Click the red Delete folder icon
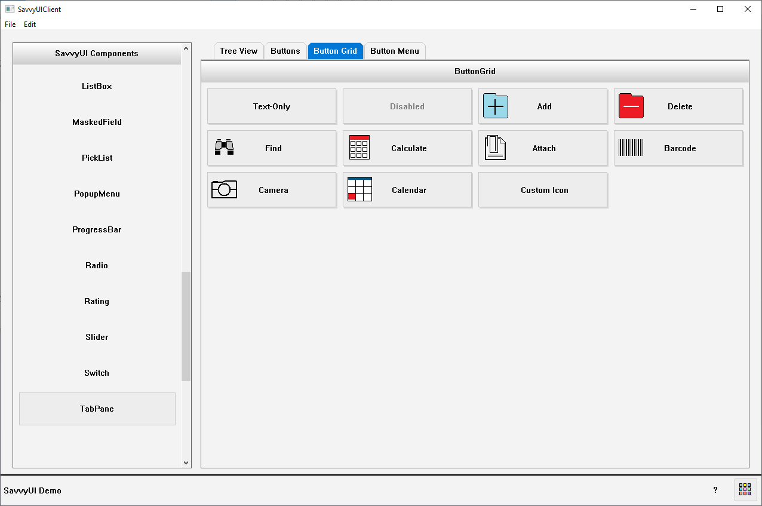The width and height of the screenshot is (762, 506). point(631,106)
